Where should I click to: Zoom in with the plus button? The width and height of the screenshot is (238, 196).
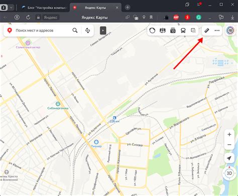229,134
